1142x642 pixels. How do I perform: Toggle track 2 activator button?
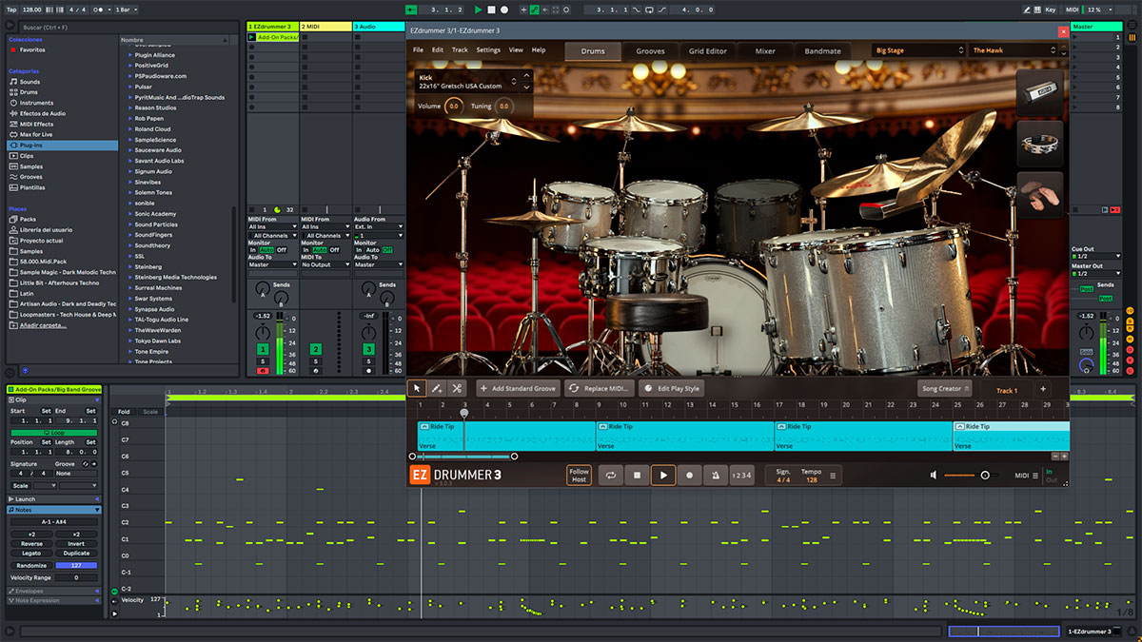click(316, 350)
